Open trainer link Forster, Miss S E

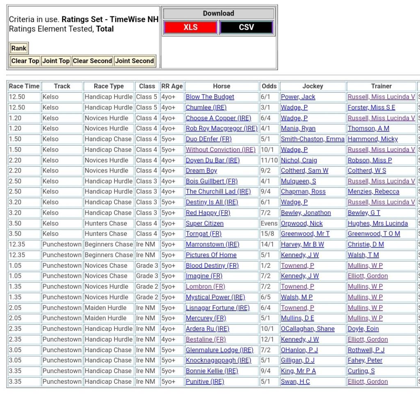pyautogui.click(x=371, y=107)
